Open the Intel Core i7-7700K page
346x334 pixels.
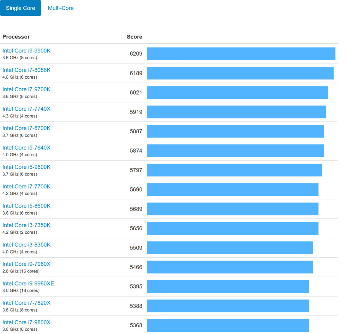pos(27,187)
